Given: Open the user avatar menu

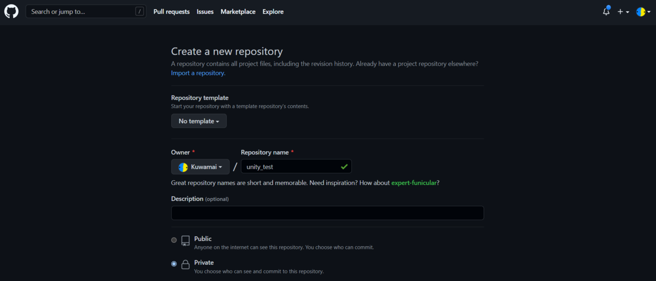Looking at the screenshot, I should coord(643,11).
